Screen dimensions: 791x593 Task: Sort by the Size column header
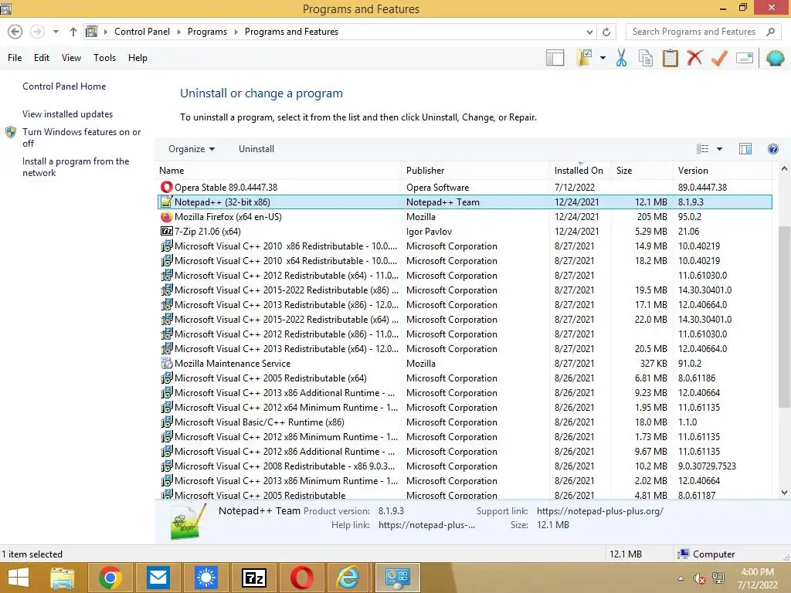click(642, 171)
